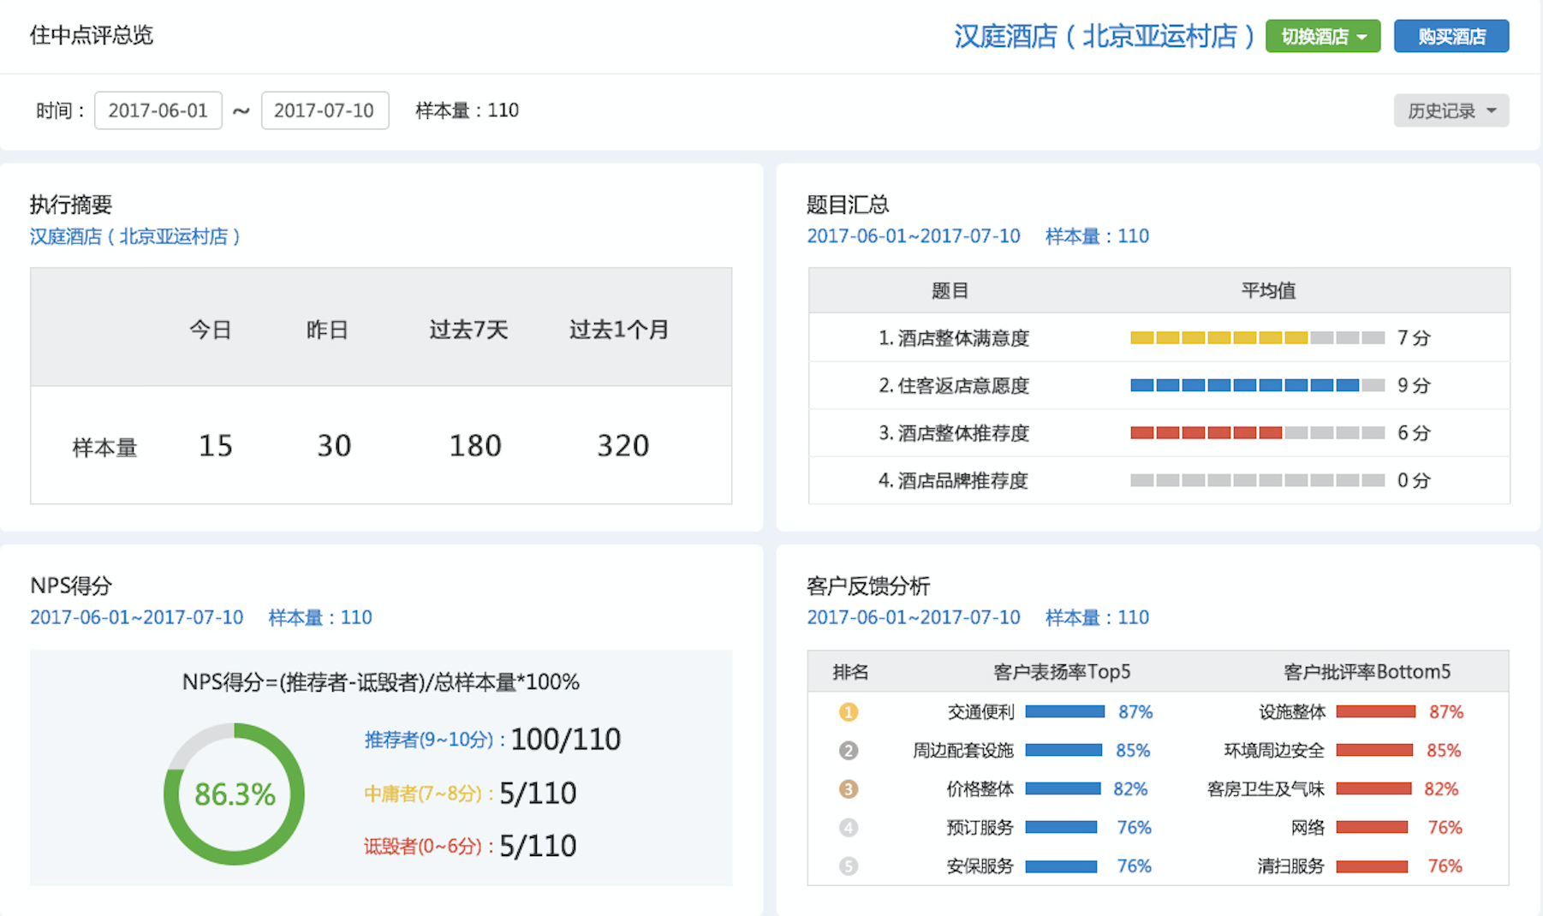This screenshot has width=1543, height=916.
Task: Click the NPS 86.3% donut chart
Action: point(235,794)
